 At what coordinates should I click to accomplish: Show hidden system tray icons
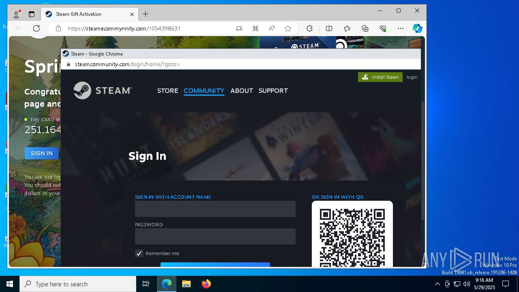point(437,284)
